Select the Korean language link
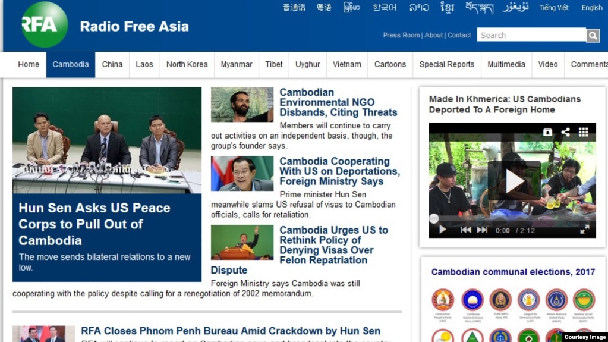608x342 pixels. point(385,7)
